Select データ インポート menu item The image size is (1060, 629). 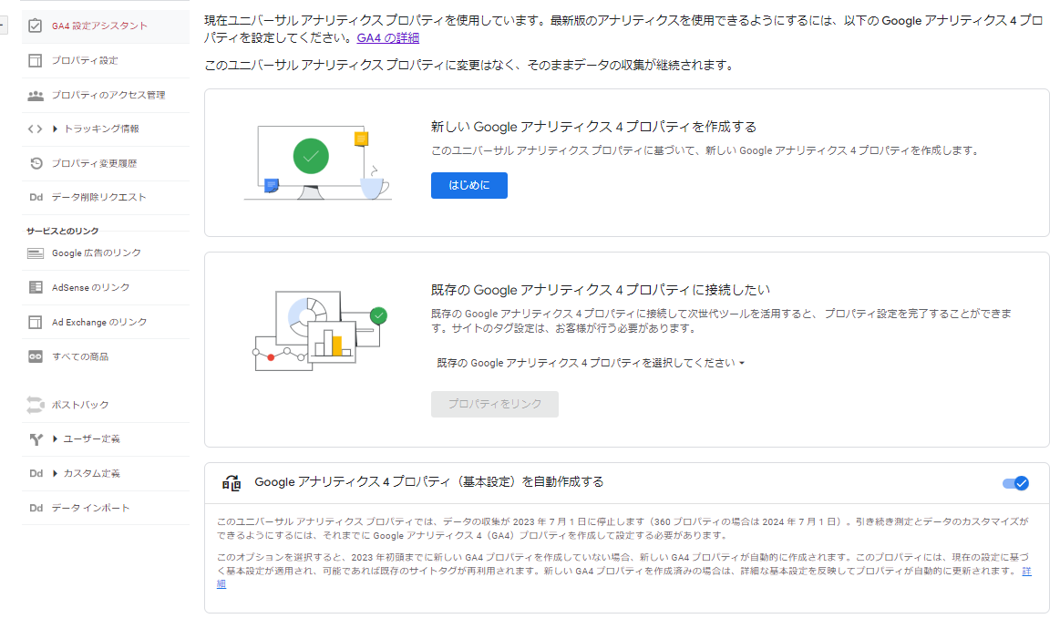click(x=90, y=508)
